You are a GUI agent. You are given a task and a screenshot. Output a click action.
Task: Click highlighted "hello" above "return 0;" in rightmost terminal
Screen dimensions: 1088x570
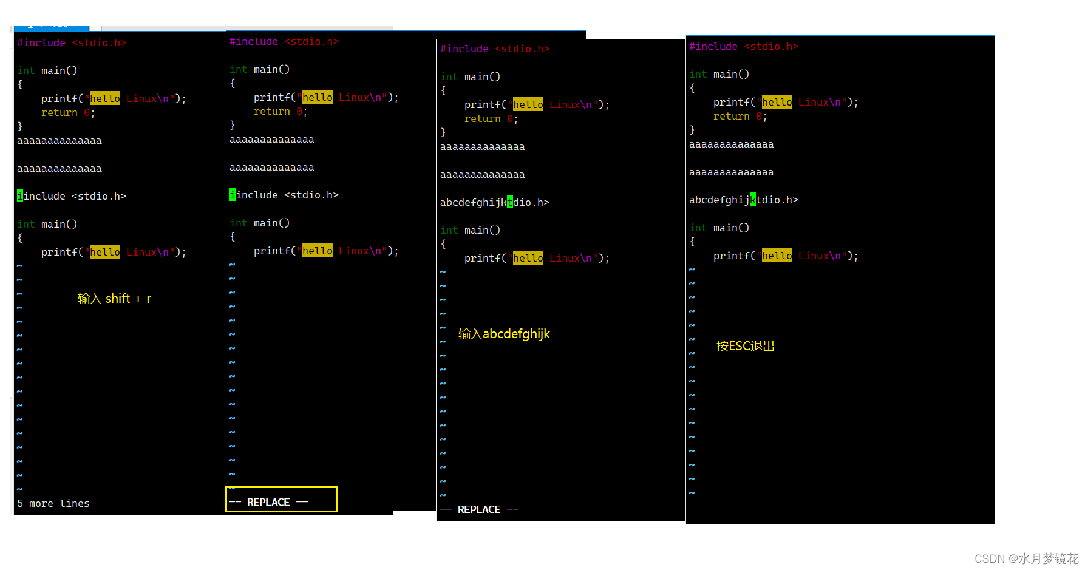(x=777, y=102)
